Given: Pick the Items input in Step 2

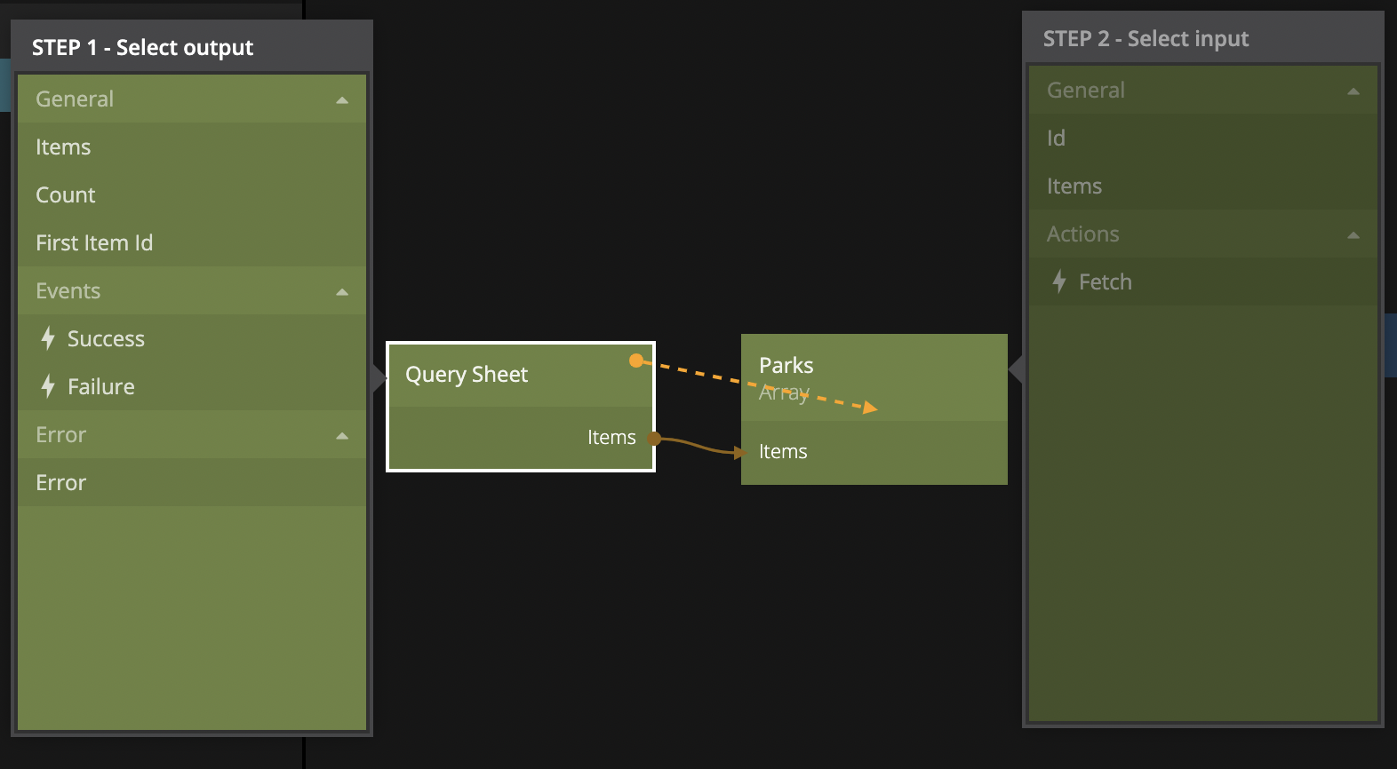Looking at the screenshot, I should click(1074, 186).
